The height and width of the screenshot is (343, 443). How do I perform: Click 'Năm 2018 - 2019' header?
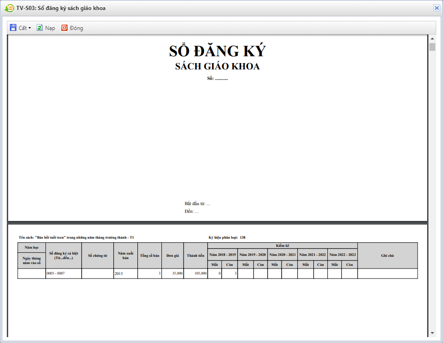[223, 255]
